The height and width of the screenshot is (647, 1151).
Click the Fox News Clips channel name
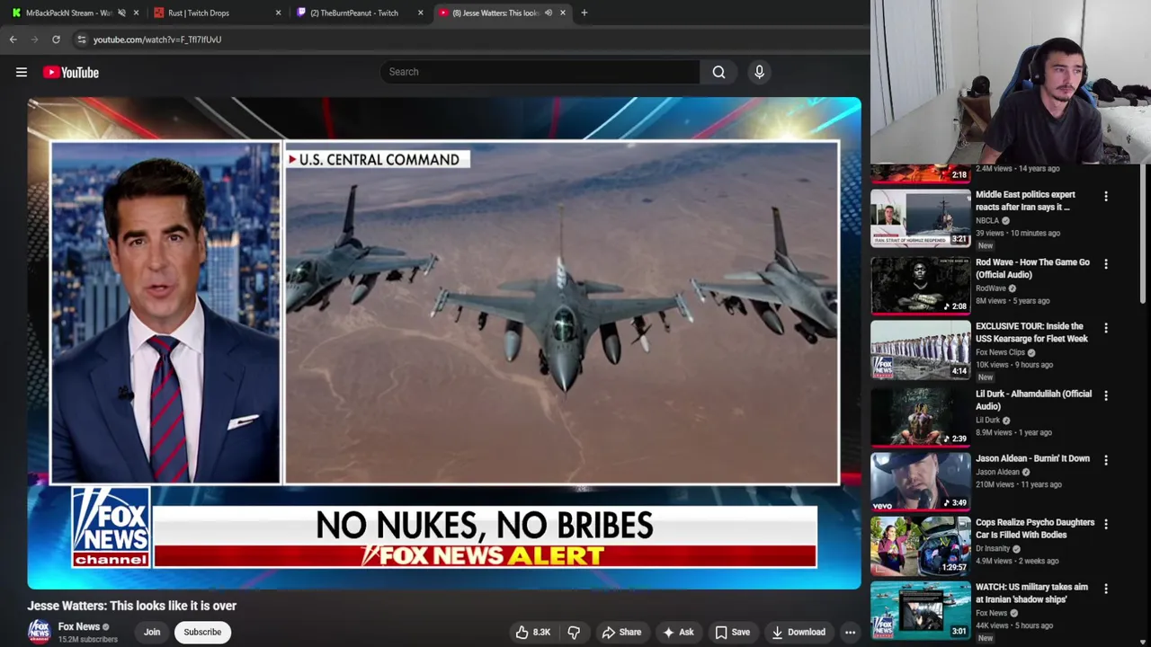click(1001, 352)
